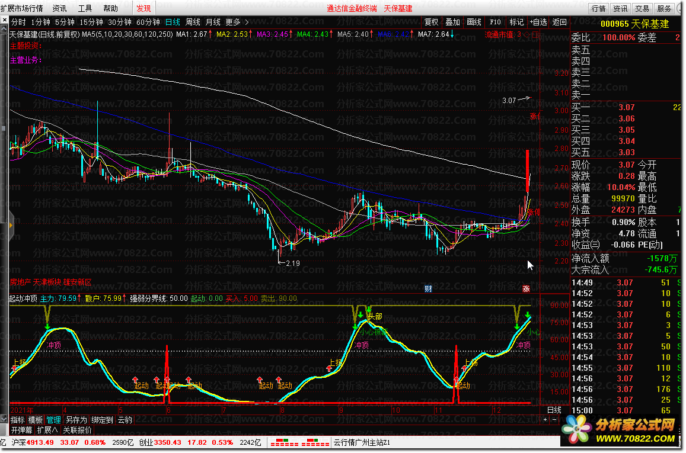The width and height of the screenshot is (686, 453).
Task: Select the 1分钟 period
Action: (x=40, y=22)
